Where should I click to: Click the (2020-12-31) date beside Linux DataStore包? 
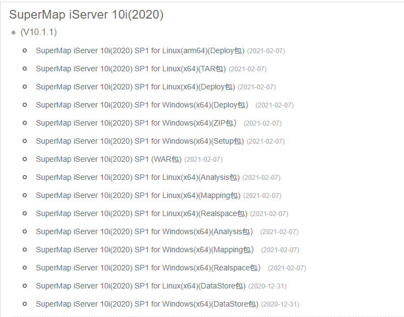pyautogui.click(x=267, y=286)
